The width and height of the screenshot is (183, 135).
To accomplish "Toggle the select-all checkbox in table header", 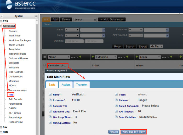I will point(44,57).
